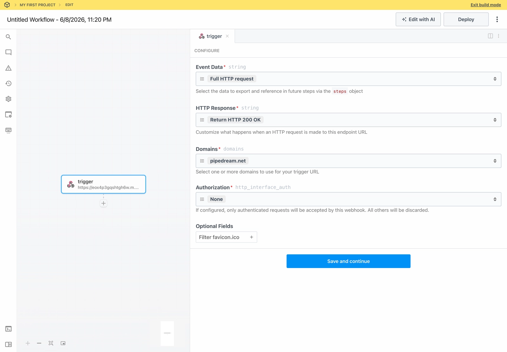Click the Untitled Workflow title text
This screenshot has height=352, width=507.
(x=59, y=20)
